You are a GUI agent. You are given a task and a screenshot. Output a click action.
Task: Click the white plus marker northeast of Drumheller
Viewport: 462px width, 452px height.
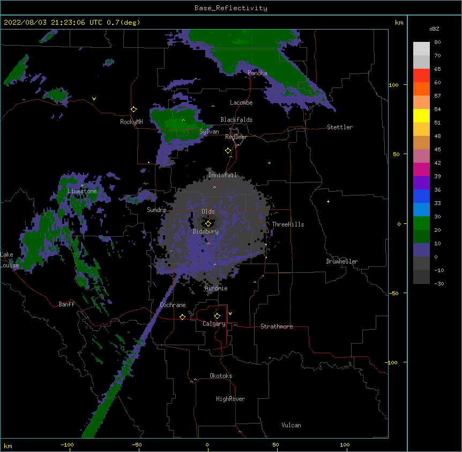(328, 201)
